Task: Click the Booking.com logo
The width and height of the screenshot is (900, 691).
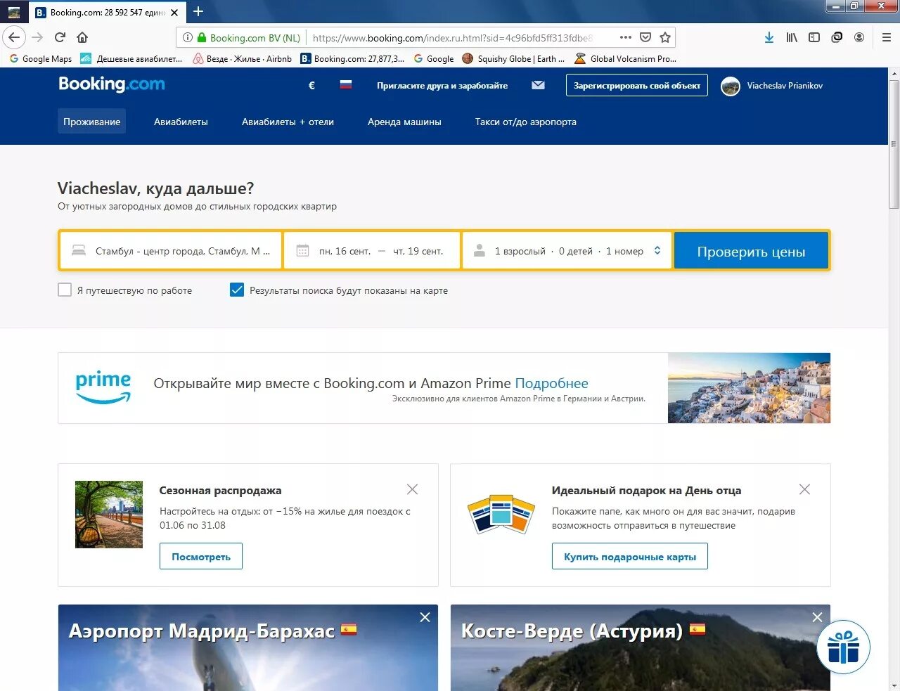Action: pyautogui.click(x=112, y=84)
